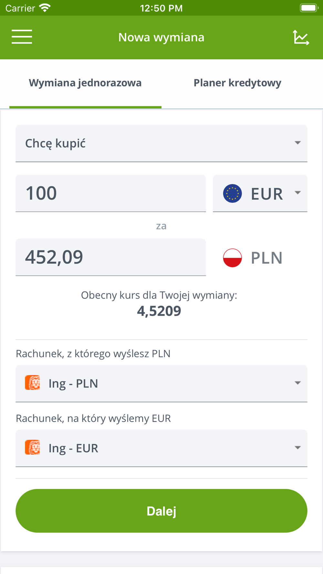Screen dimensions: 323x574
Task: Tap the Nowa wymiana header title
Action: (x=161, y=37)
